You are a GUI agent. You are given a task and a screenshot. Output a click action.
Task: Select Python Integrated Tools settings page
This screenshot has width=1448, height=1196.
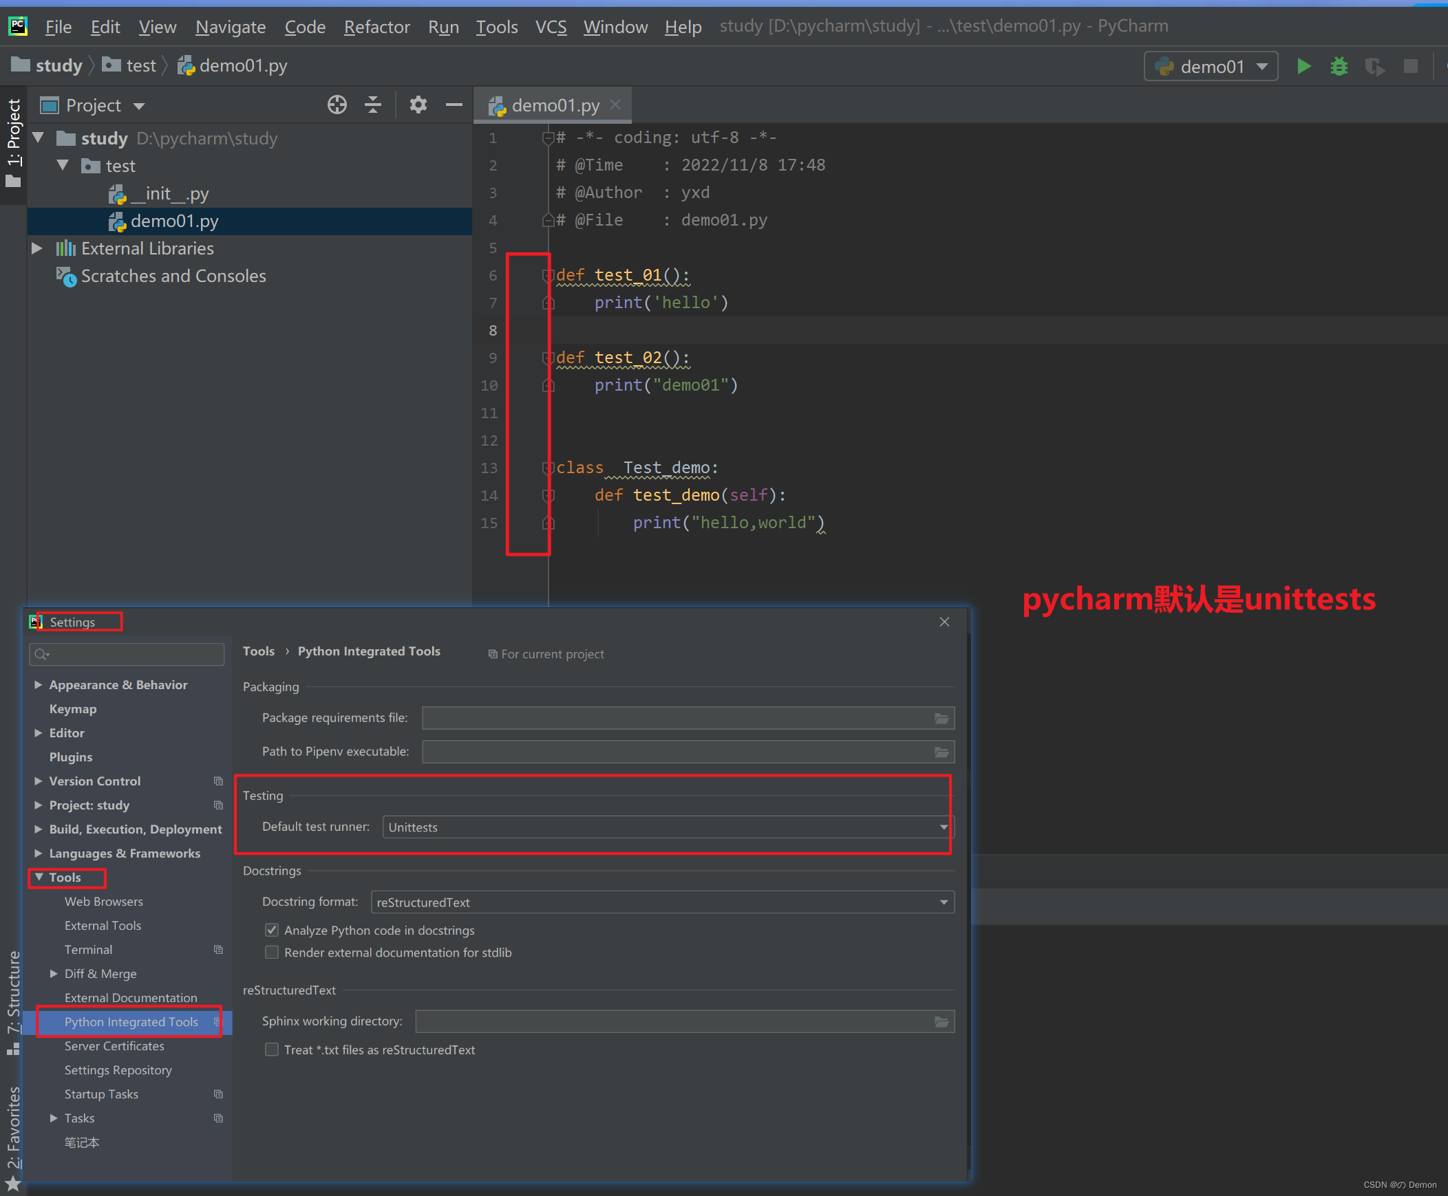[131, 1023]
